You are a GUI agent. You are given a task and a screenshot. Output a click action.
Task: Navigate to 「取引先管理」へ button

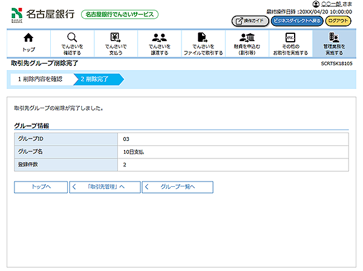[x=105, y=187]
